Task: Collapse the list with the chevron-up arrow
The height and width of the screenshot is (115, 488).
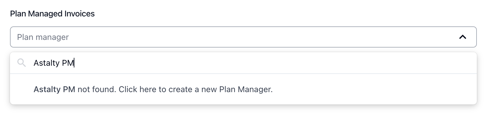Action: click(x=463, y=37)
